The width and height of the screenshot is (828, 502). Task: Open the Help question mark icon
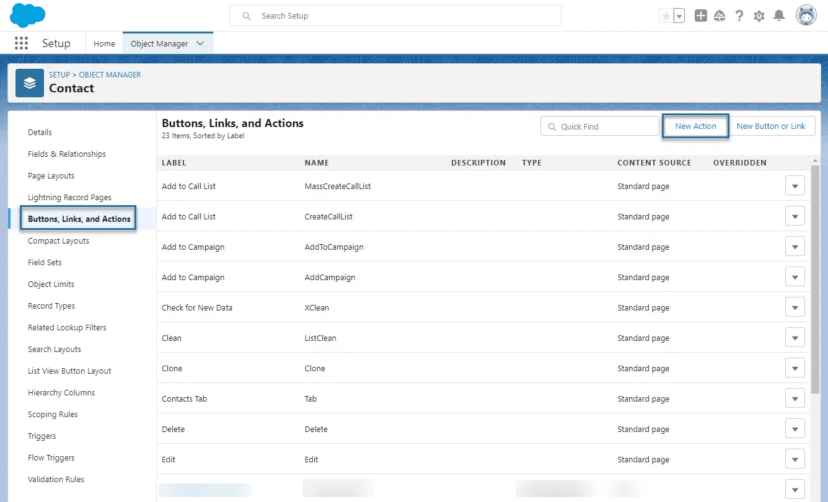point(739,16)
